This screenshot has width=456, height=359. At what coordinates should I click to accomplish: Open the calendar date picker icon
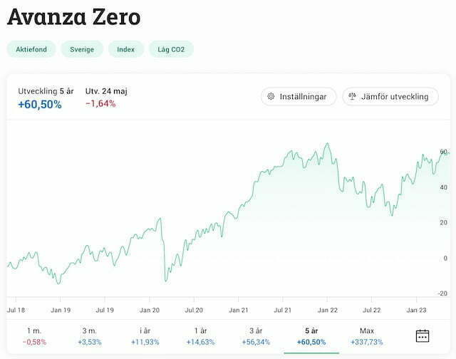[x=423, y=335]
